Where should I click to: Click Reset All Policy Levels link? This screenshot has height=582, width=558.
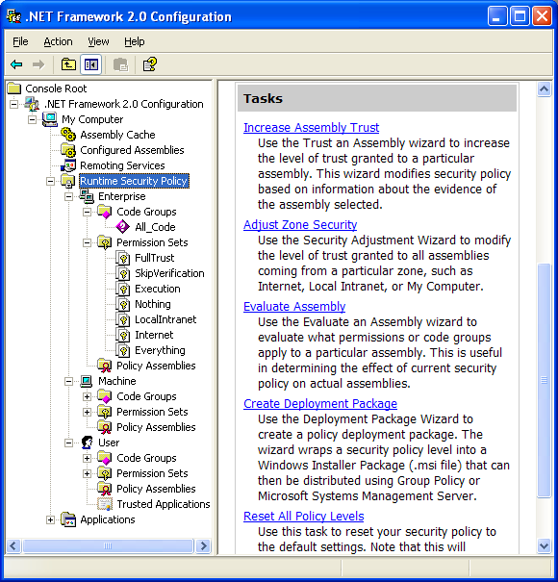[303, 516]
